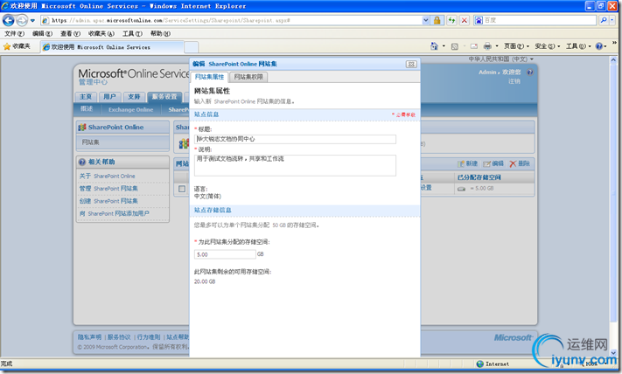
Task: Close the SharePoint Online edit dialog
Action: 411,64
